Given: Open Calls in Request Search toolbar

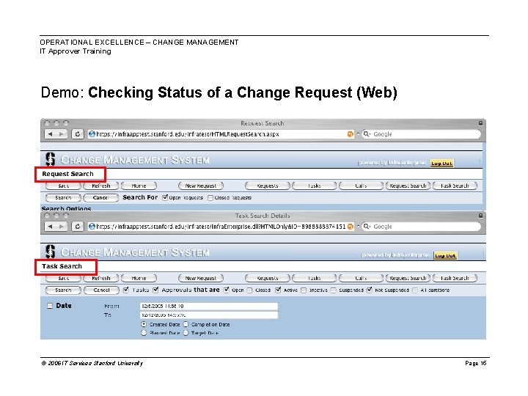Looking at the screenshot, I should coord(361,186).
